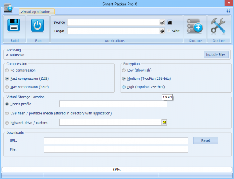Click the Reset button
234x179 pixels.
point(206,140)
